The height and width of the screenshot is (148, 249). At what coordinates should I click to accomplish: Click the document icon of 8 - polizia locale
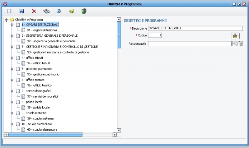point(18,102)
